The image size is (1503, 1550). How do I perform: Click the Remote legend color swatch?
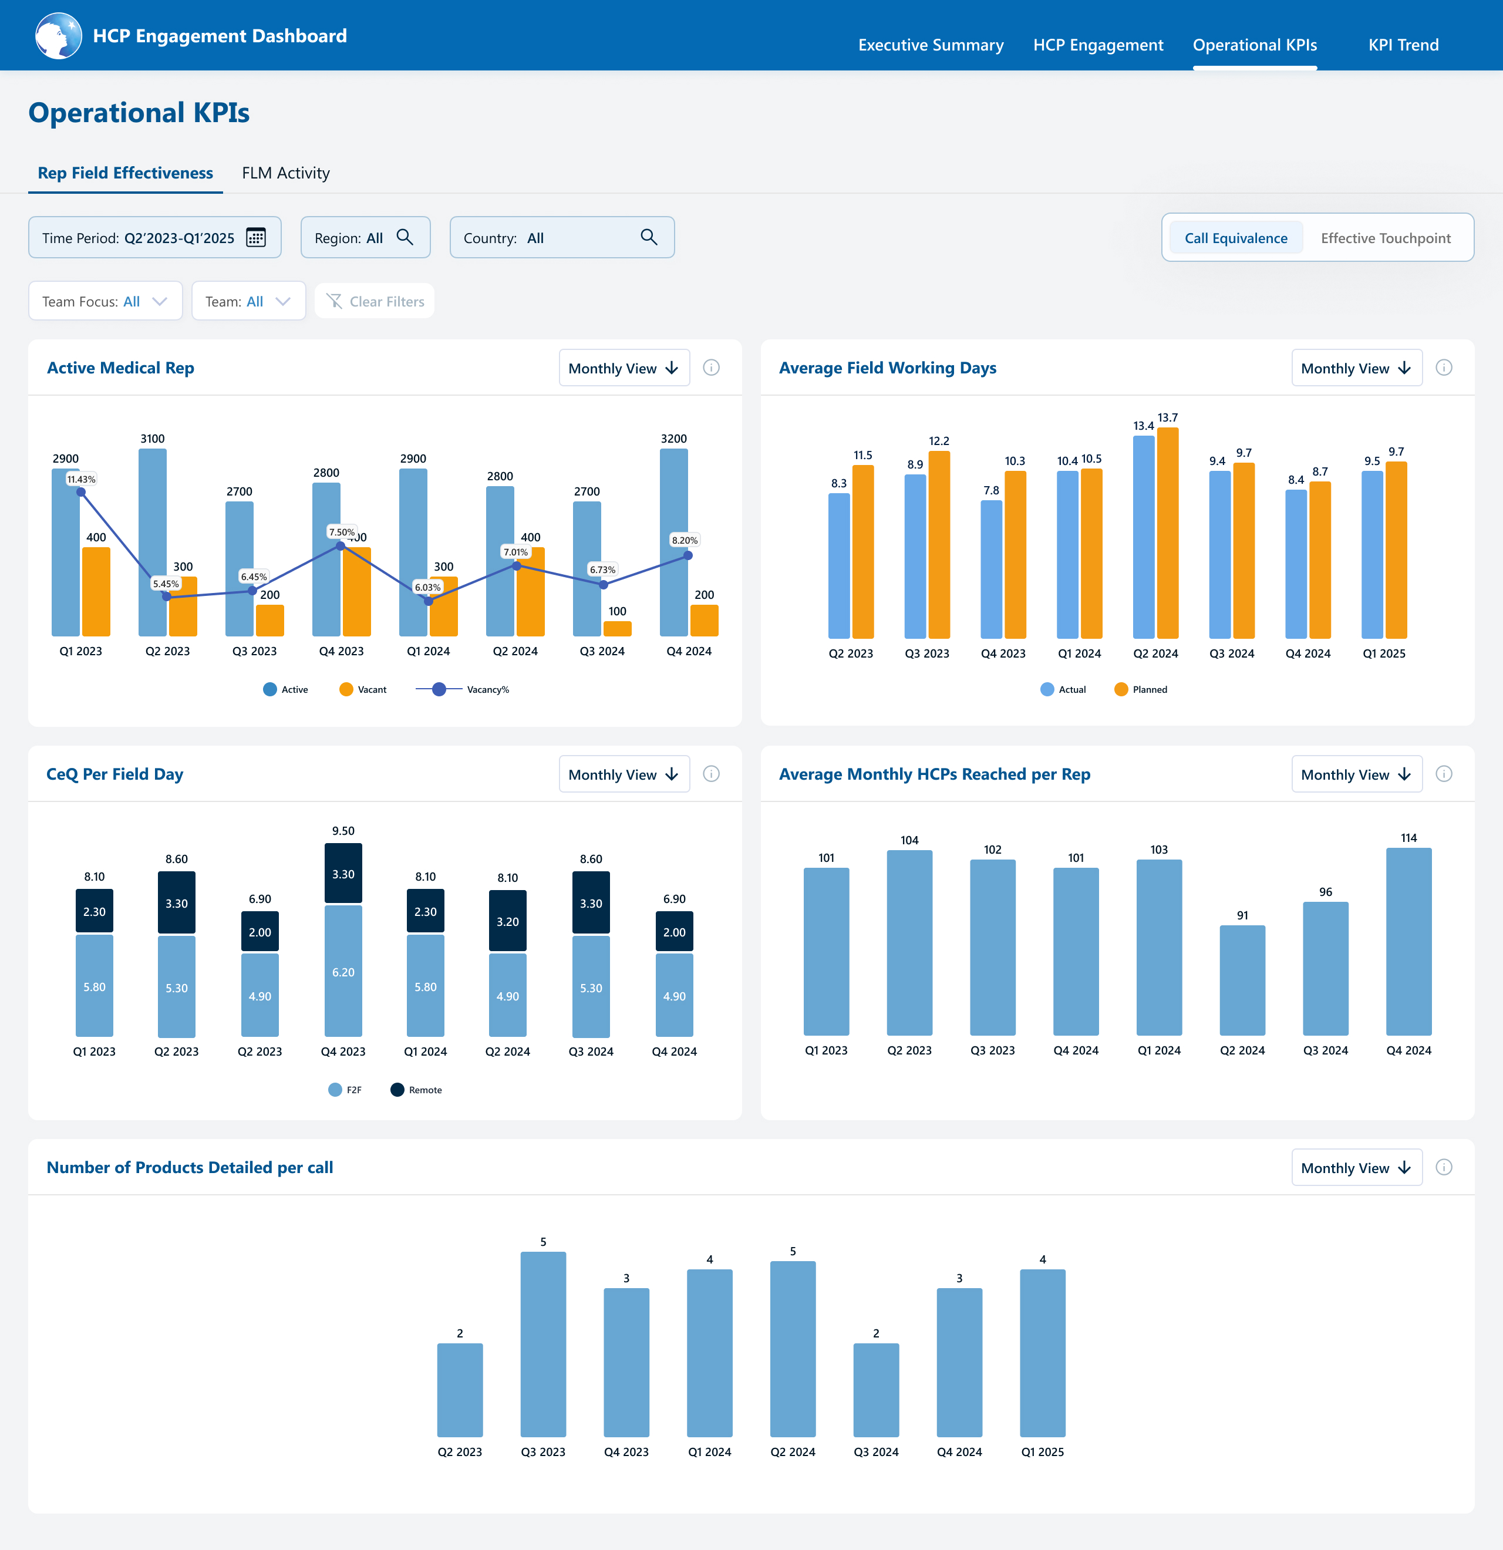pyautogui.click(x=397, y=1090)
